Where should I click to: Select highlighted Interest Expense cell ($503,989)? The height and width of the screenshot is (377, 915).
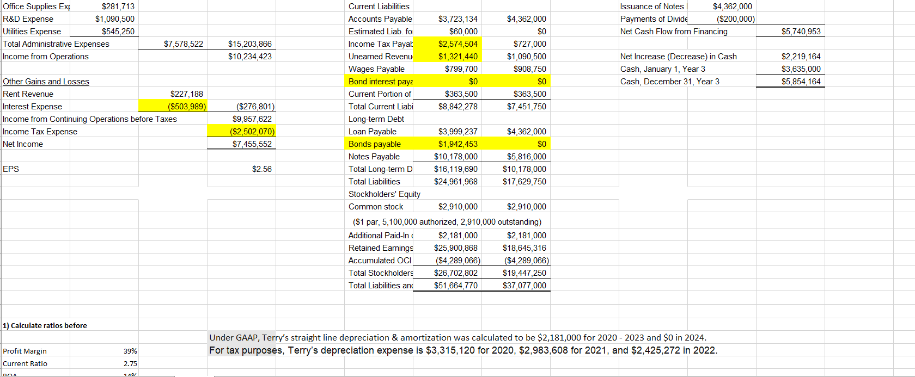173,106
